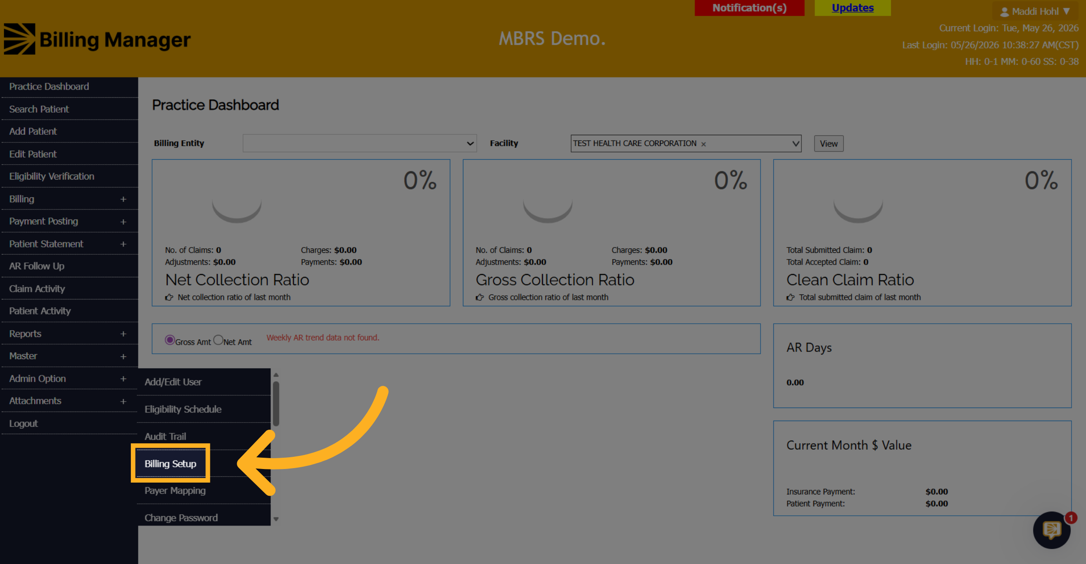Click the Billing Manager logo icon
The image size is (1086, 564).
pyautogui.click(x=19, y=39)
